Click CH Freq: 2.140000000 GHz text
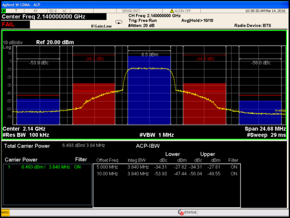 pyautogui.click(x=154, y=16)
